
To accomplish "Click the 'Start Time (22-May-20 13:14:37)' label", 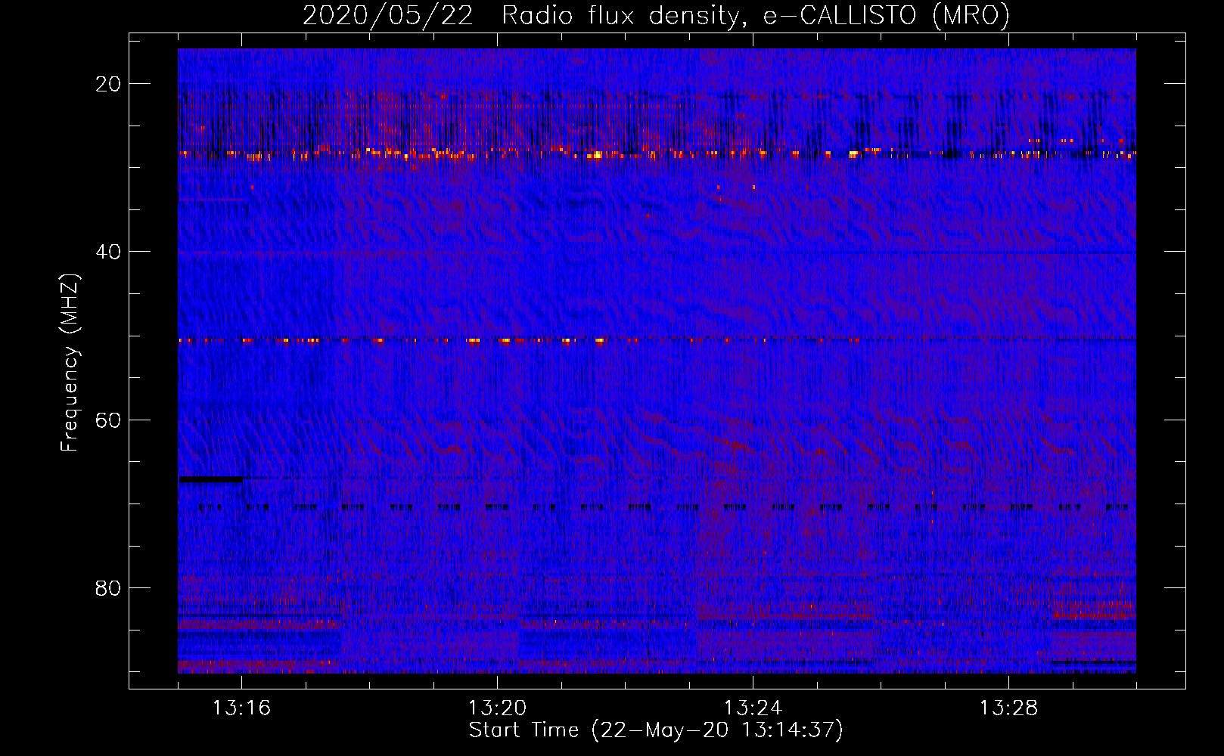I will [656, 730].
